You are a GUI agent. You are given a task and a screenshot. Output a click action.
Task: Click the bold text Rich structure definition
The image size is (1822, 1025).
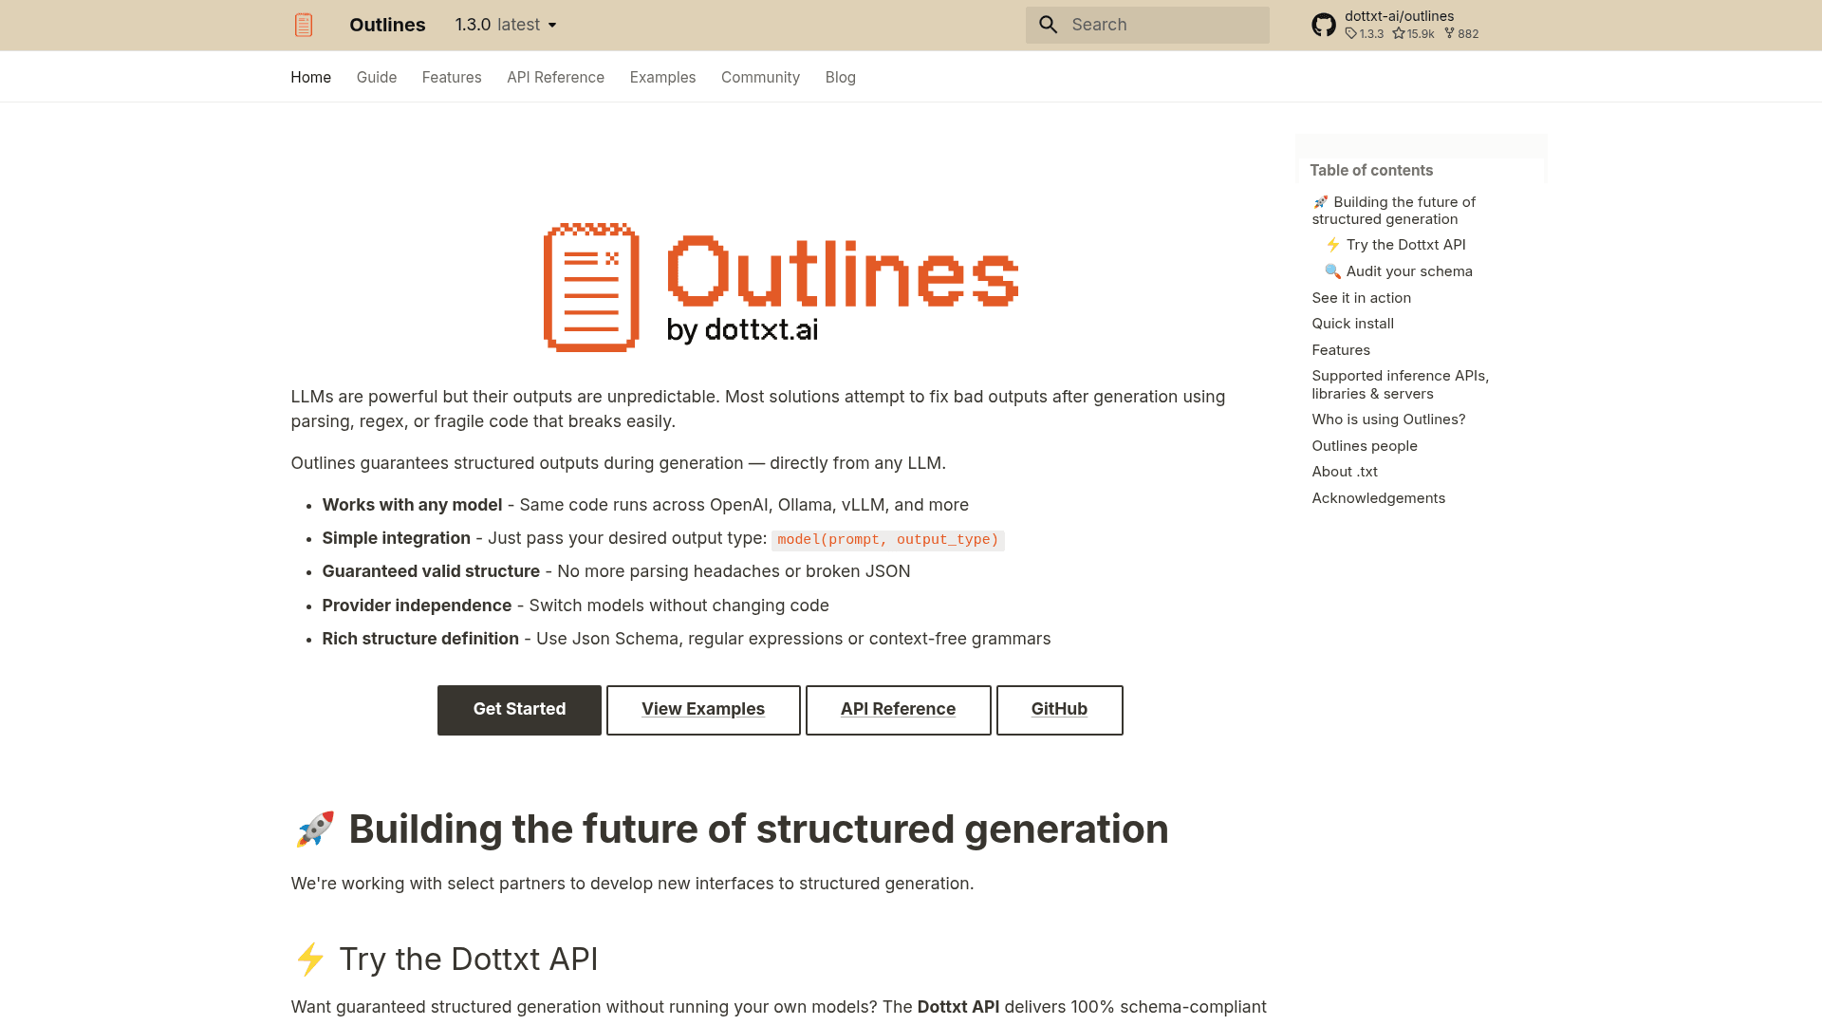click(x=420, y=639)
